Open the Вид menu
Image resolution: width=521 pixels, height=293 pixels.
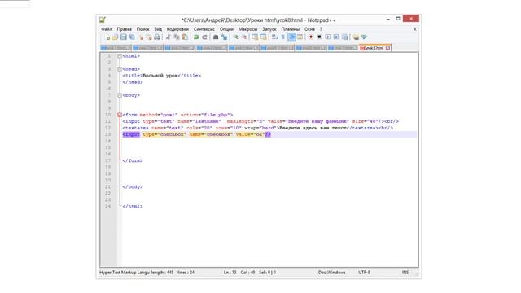[158, 29]
